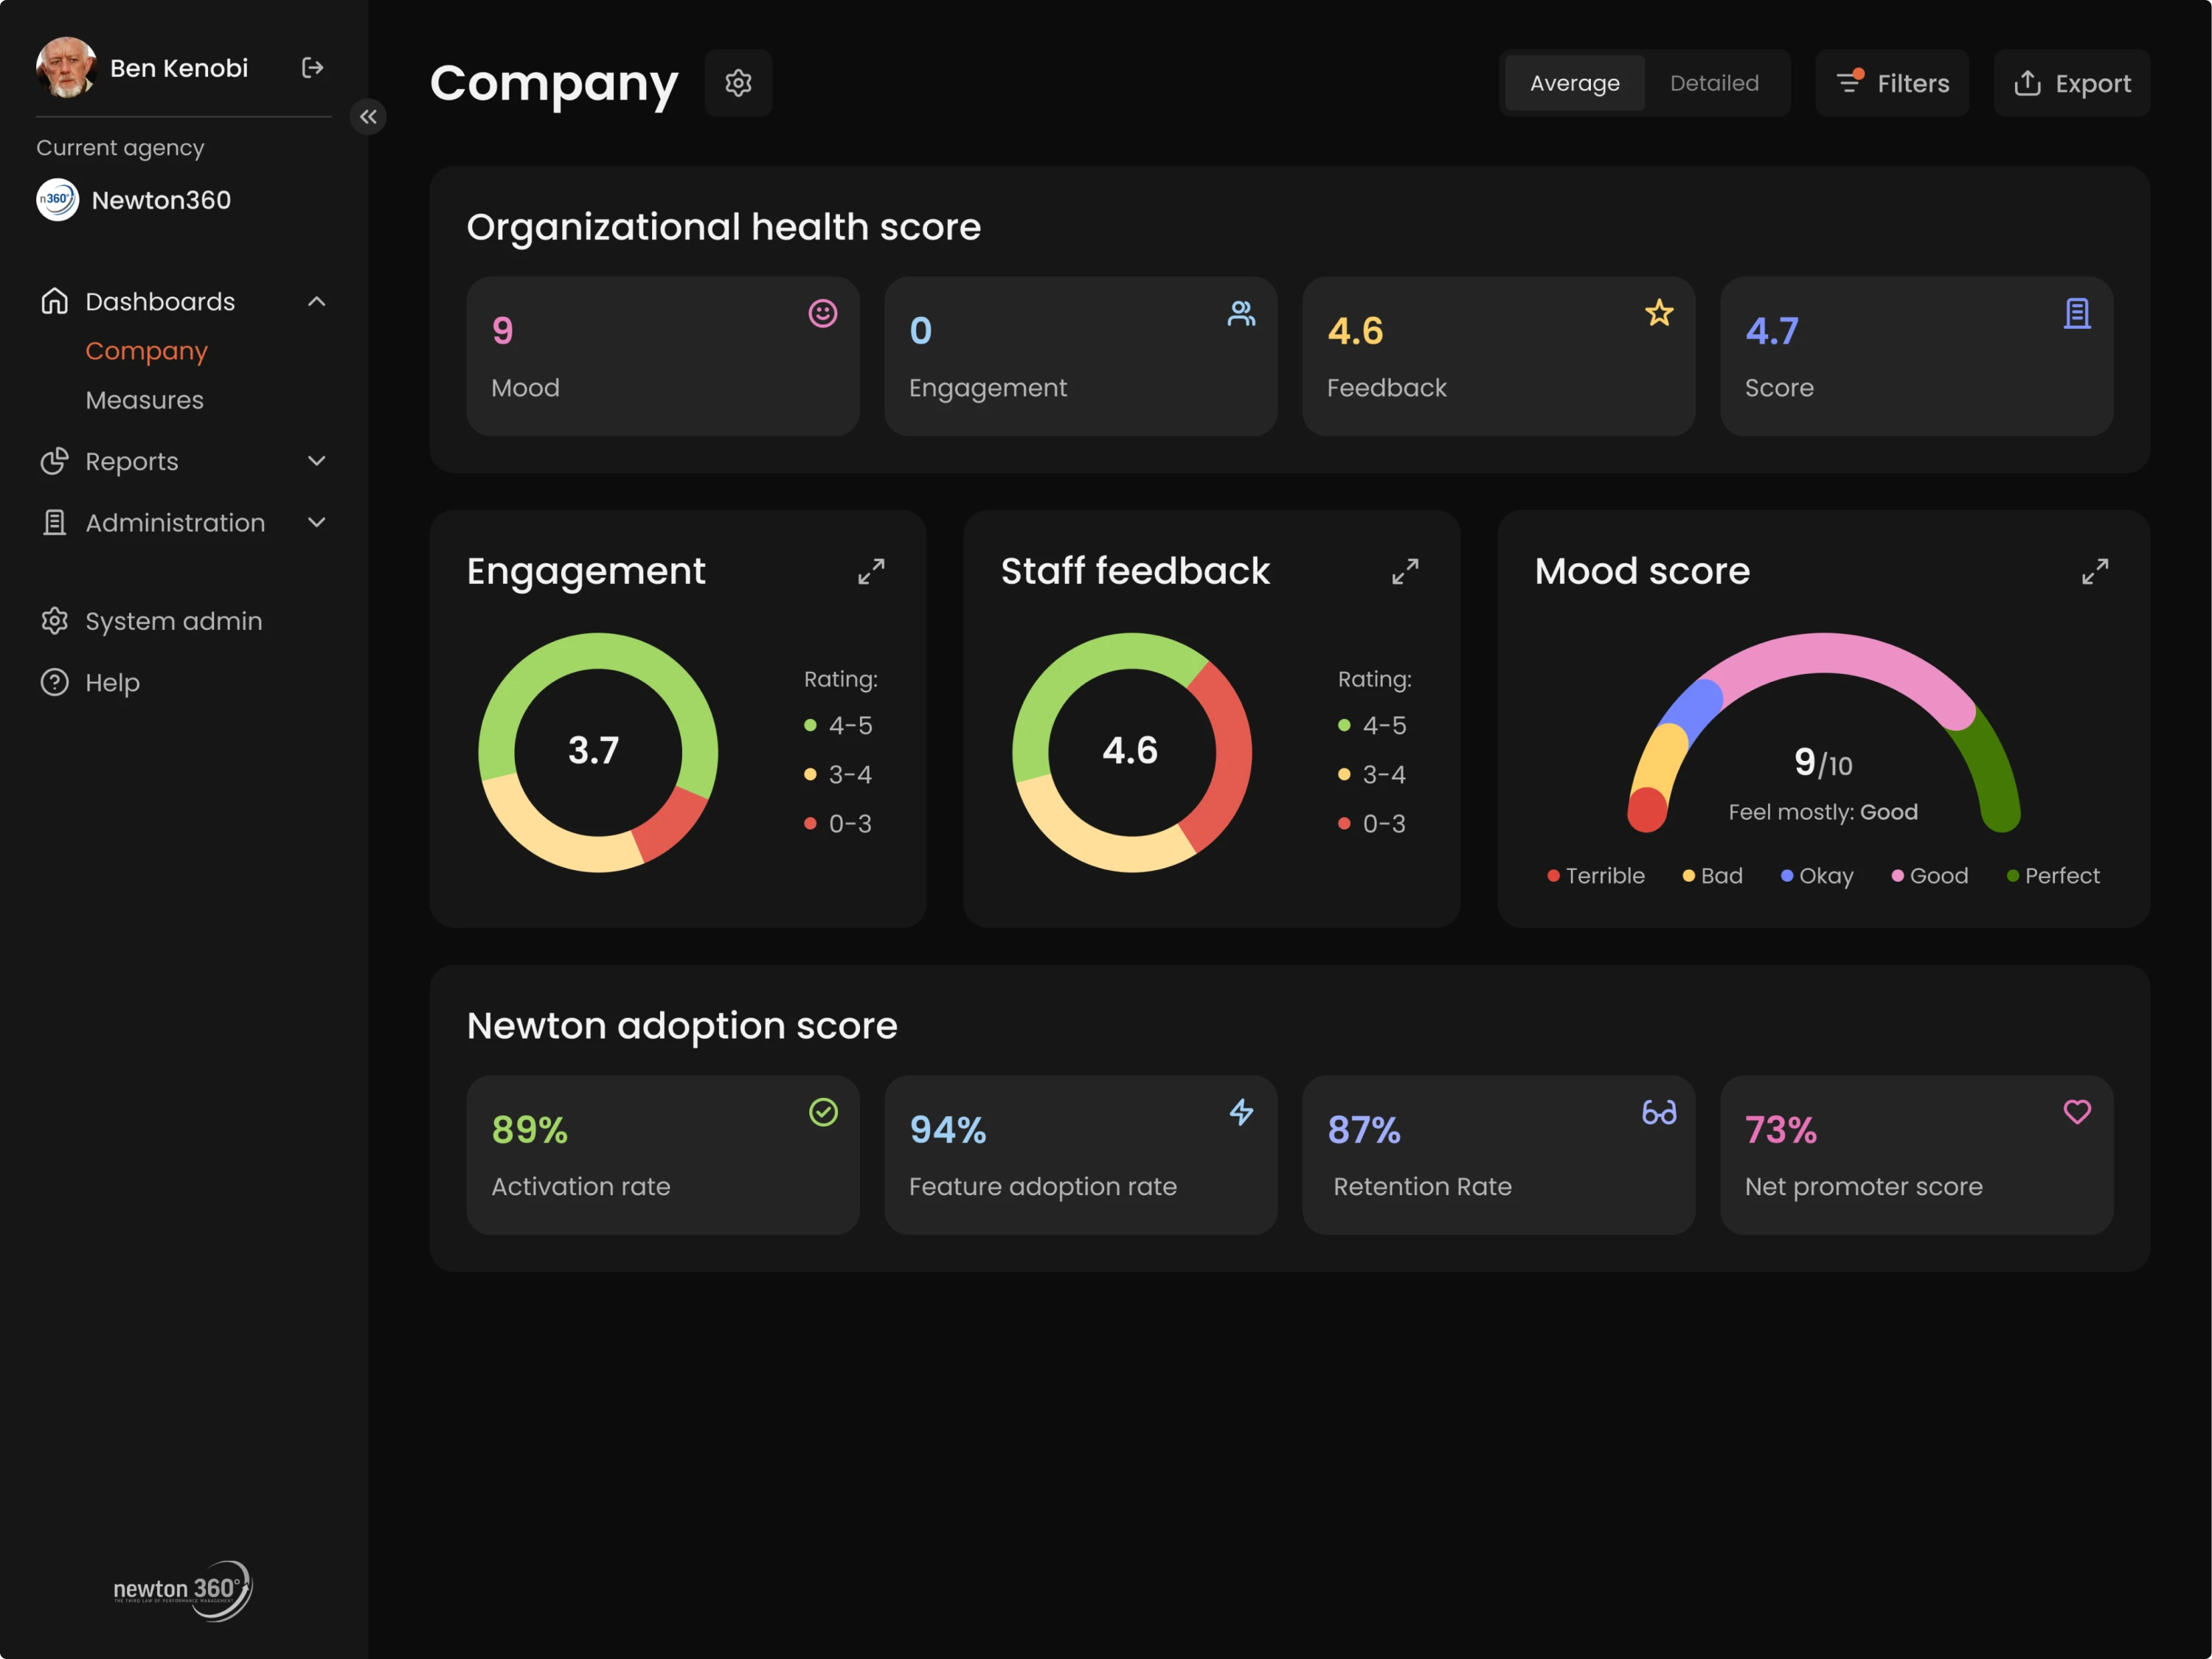Click the checkmark icon on Activation rate
This screenshot has width=2212, height=1659.
click(823, 1113)
